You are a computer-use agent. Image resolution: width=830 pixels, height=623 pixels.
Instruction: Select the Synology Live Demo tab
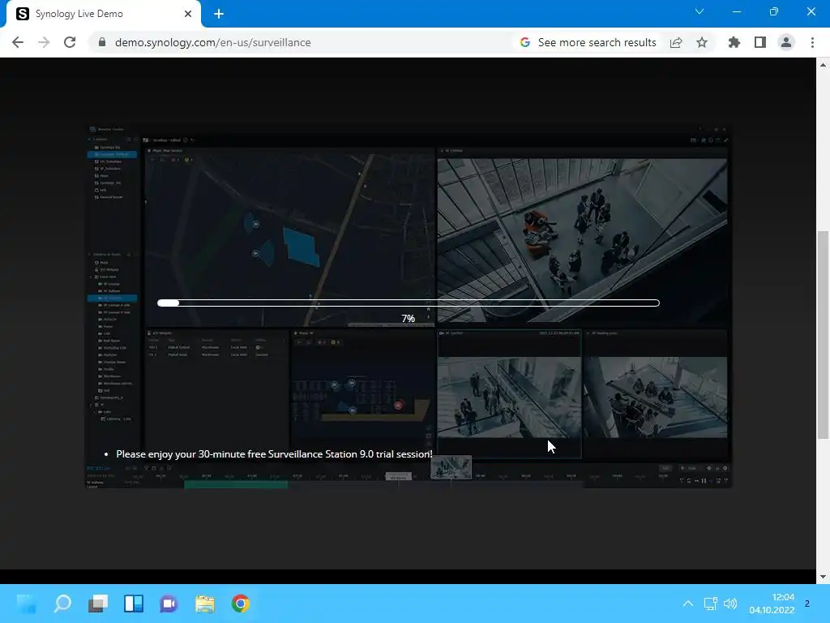(103, 14)
